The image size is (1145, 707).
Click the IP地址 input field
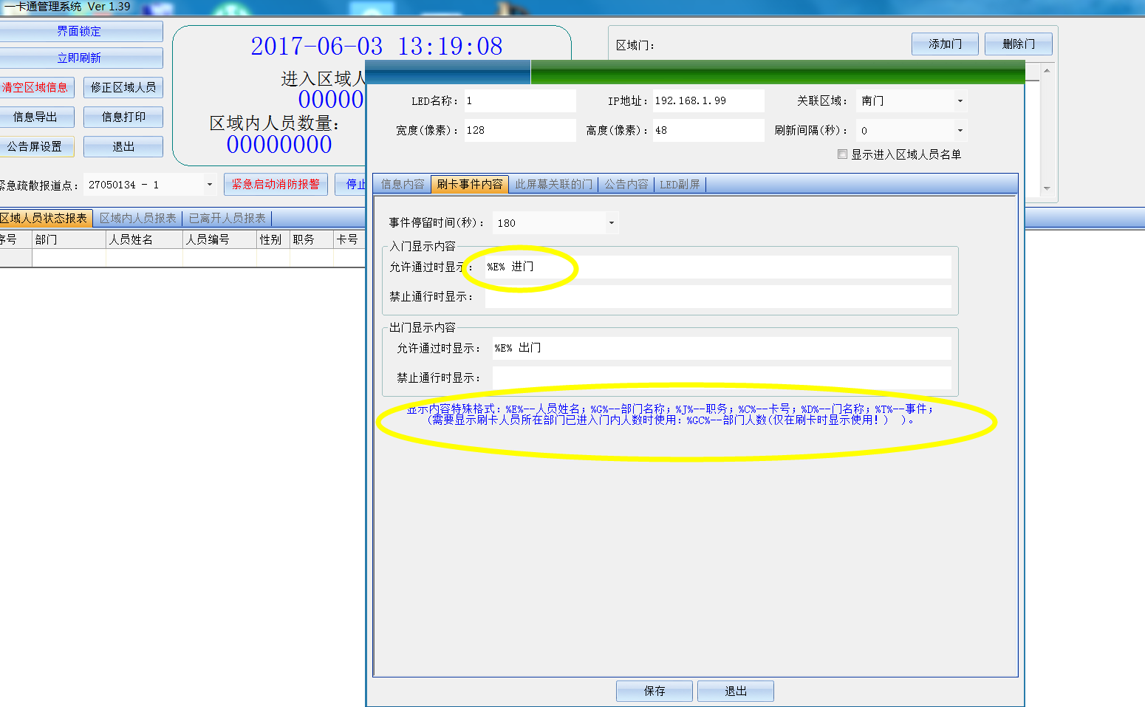click(707, 101)
